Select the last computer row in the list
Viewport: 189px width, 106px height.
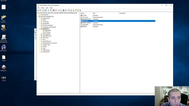click(x=118, y=26)
